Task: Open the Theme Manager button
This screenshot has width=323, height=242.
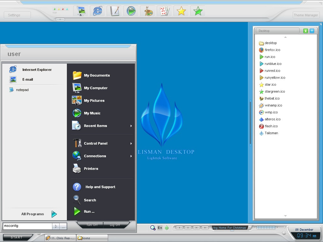Action: [306, 15]
